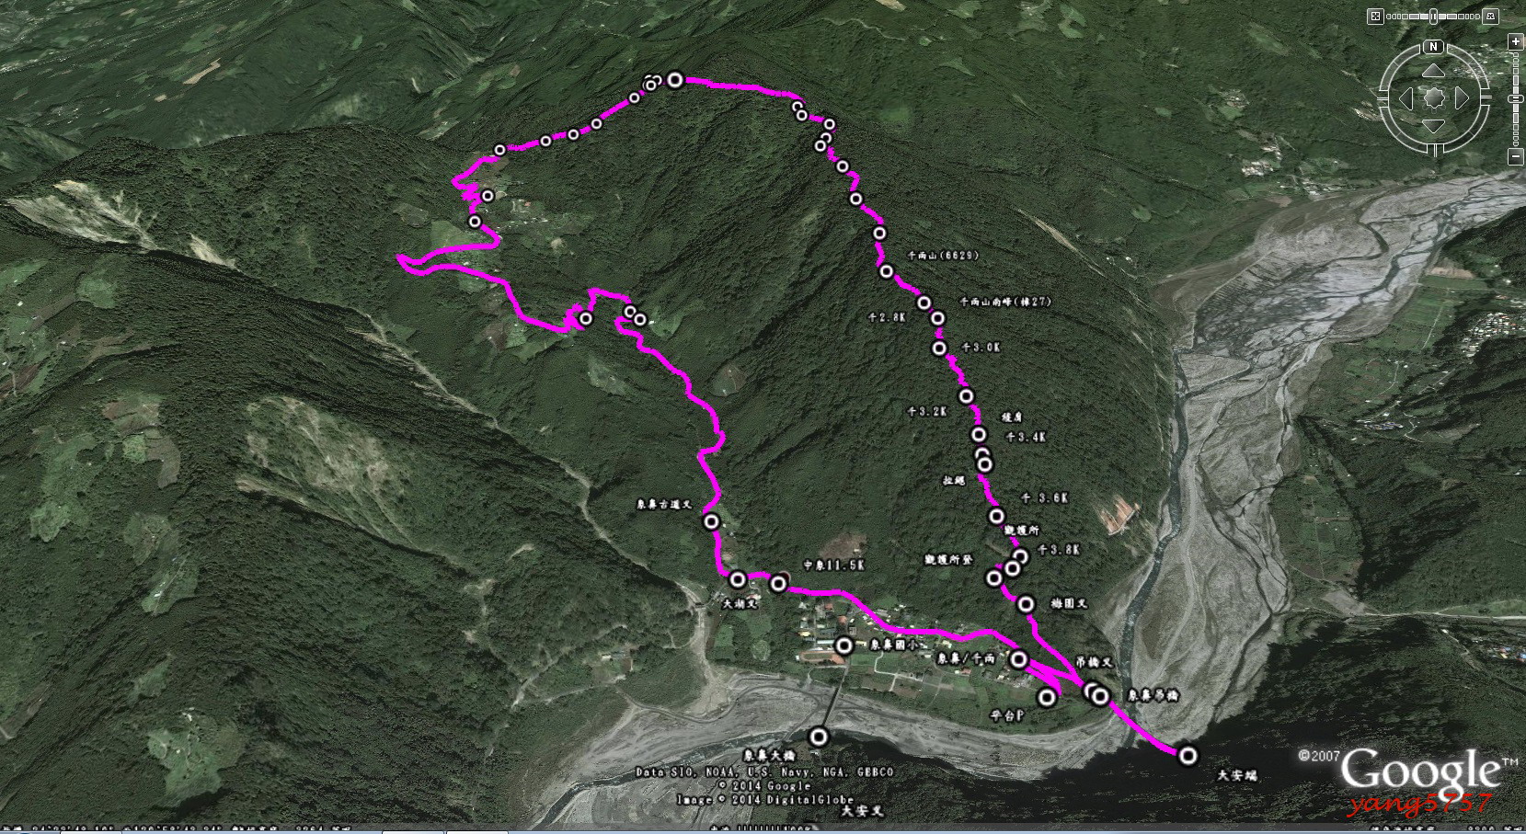1526x834 pixels.
Task: Click the center star of the navigation ring
Action: [x=1434, y=98]
